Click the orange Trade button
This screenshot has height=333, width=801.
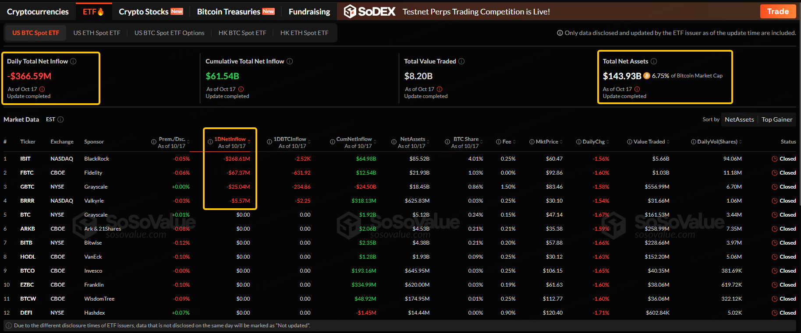coord(778,11)
